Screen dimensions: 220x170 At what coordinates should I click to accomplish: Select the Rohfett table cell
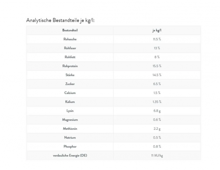pyautogui.click(x=70, y=57)
